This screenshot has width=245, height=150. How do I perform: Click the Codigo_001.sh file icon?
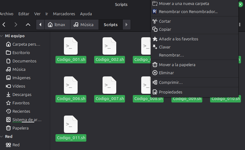tap(71, 46)
